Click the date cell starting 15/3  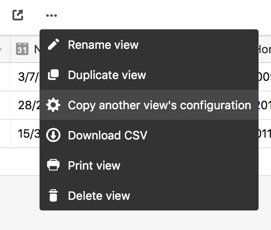[x=25, y=134]
